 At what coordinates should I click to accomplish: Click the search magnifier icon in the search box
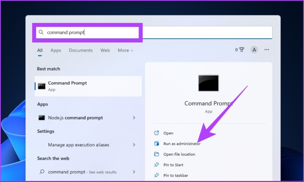coord(41,32)
